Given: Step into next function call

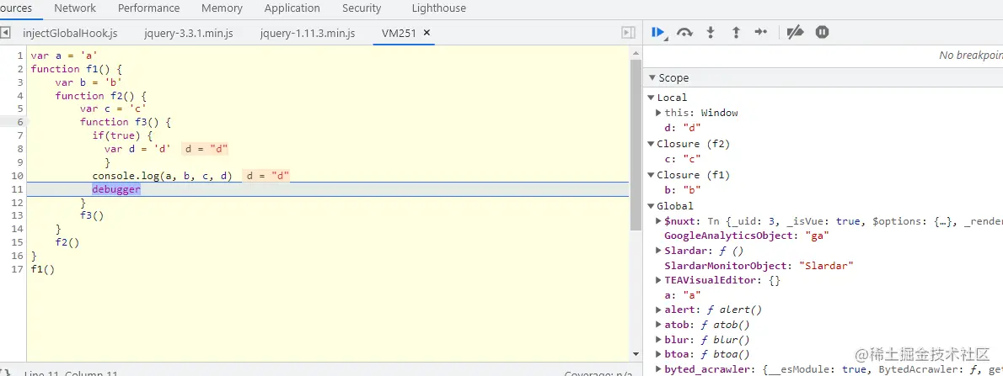Looking at the screenshot, I should (x=710, y=33).
